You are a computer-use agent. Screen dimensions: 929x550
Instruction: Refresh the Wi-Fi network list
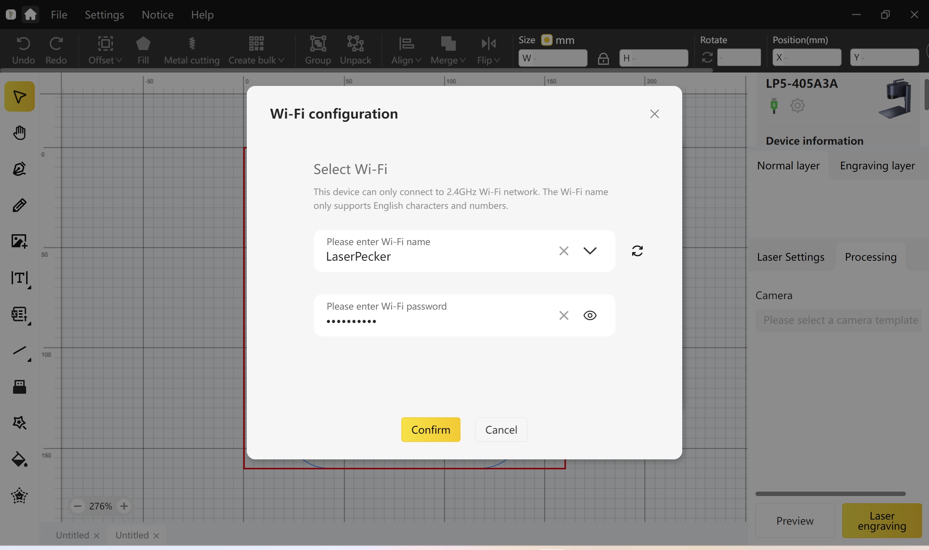click(x=637, y=251)
